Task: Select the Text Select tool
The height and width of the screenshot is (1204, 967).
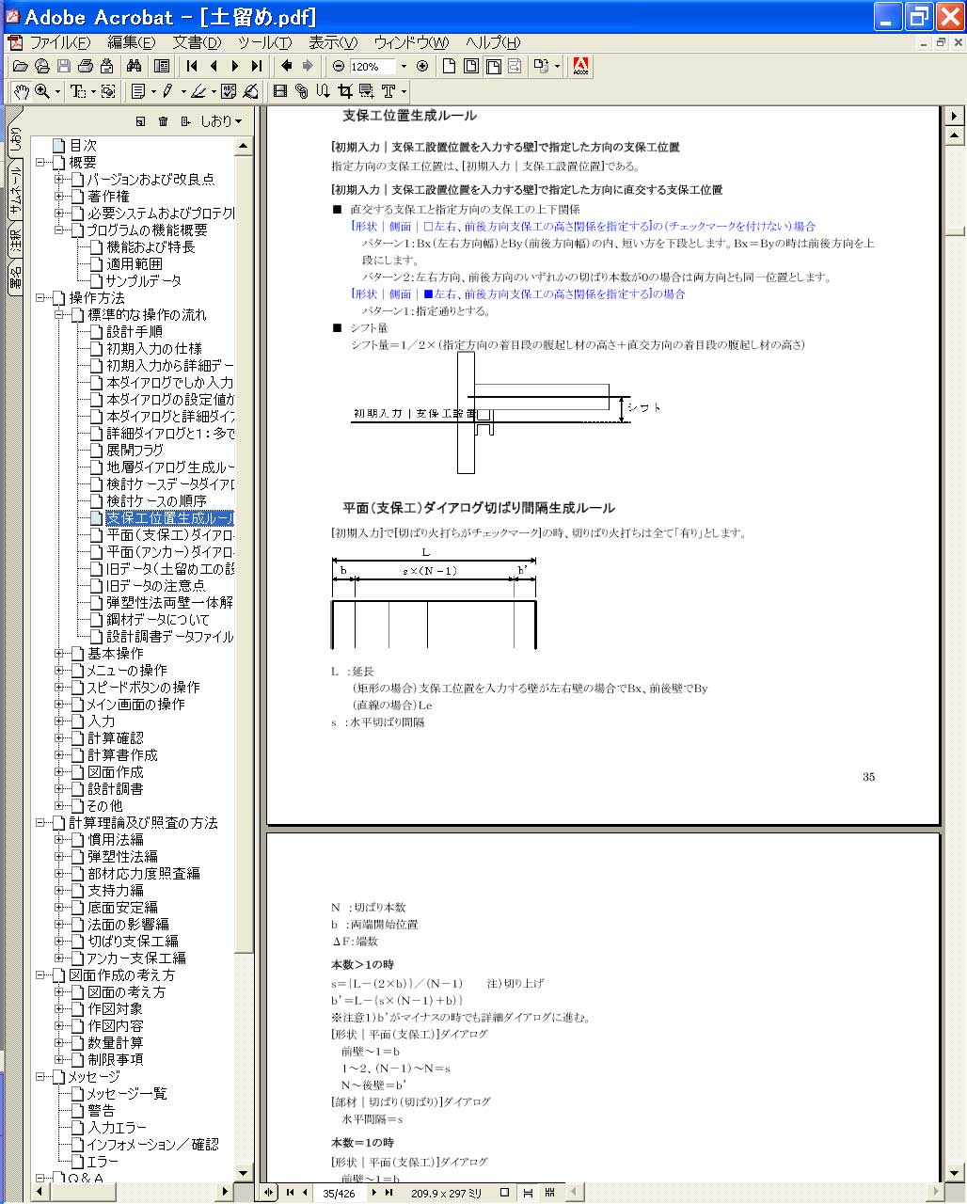Action: click(78, 91)
